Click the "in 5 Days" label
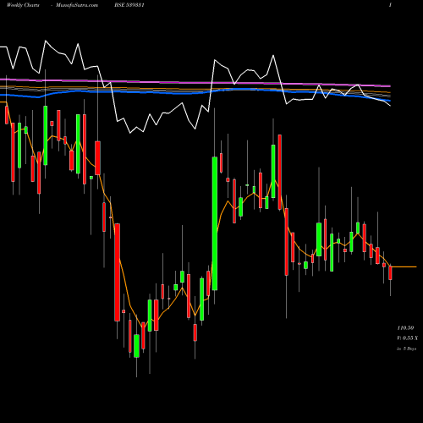This screenshot has height=423, width=423. pos(407,349)
